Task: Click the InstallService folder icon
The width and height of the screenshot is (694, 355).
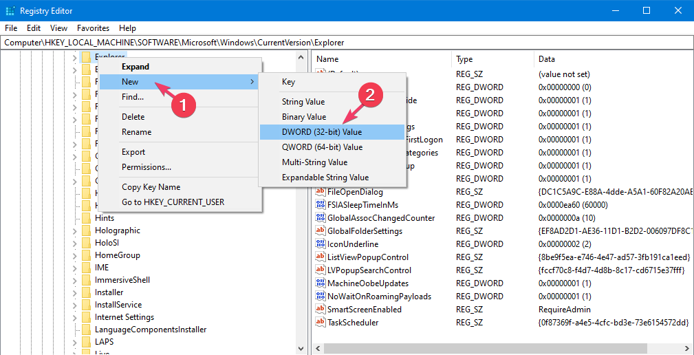Action: (x=86, y=305)
